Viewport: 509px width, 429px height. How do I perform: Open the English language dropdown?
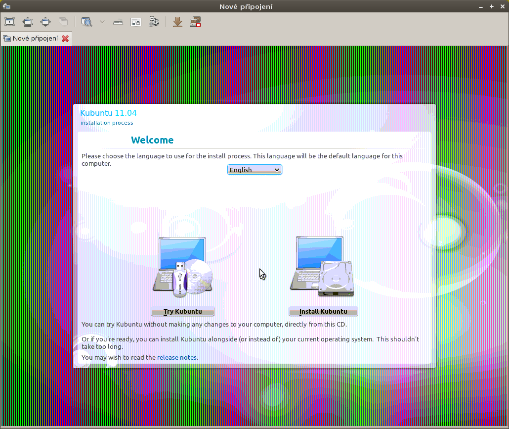click(x=254, y=170)
